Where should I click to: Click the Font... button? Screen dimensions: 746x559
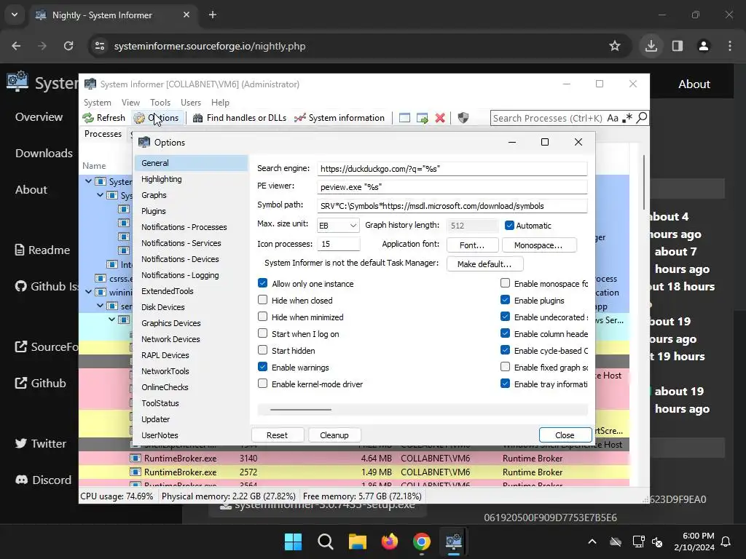click(x=472, y=245)
